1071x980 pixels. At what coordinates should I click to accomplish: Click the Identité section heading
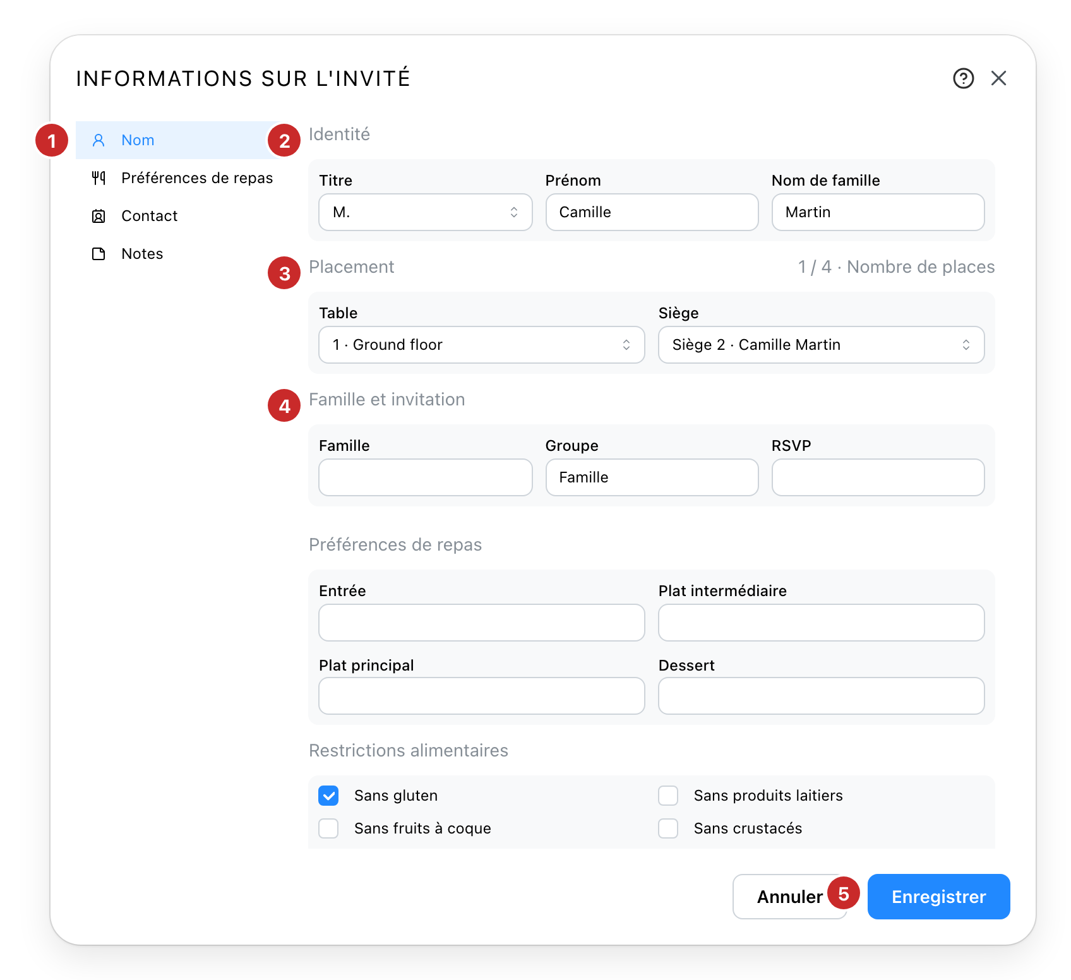[339, 134]
